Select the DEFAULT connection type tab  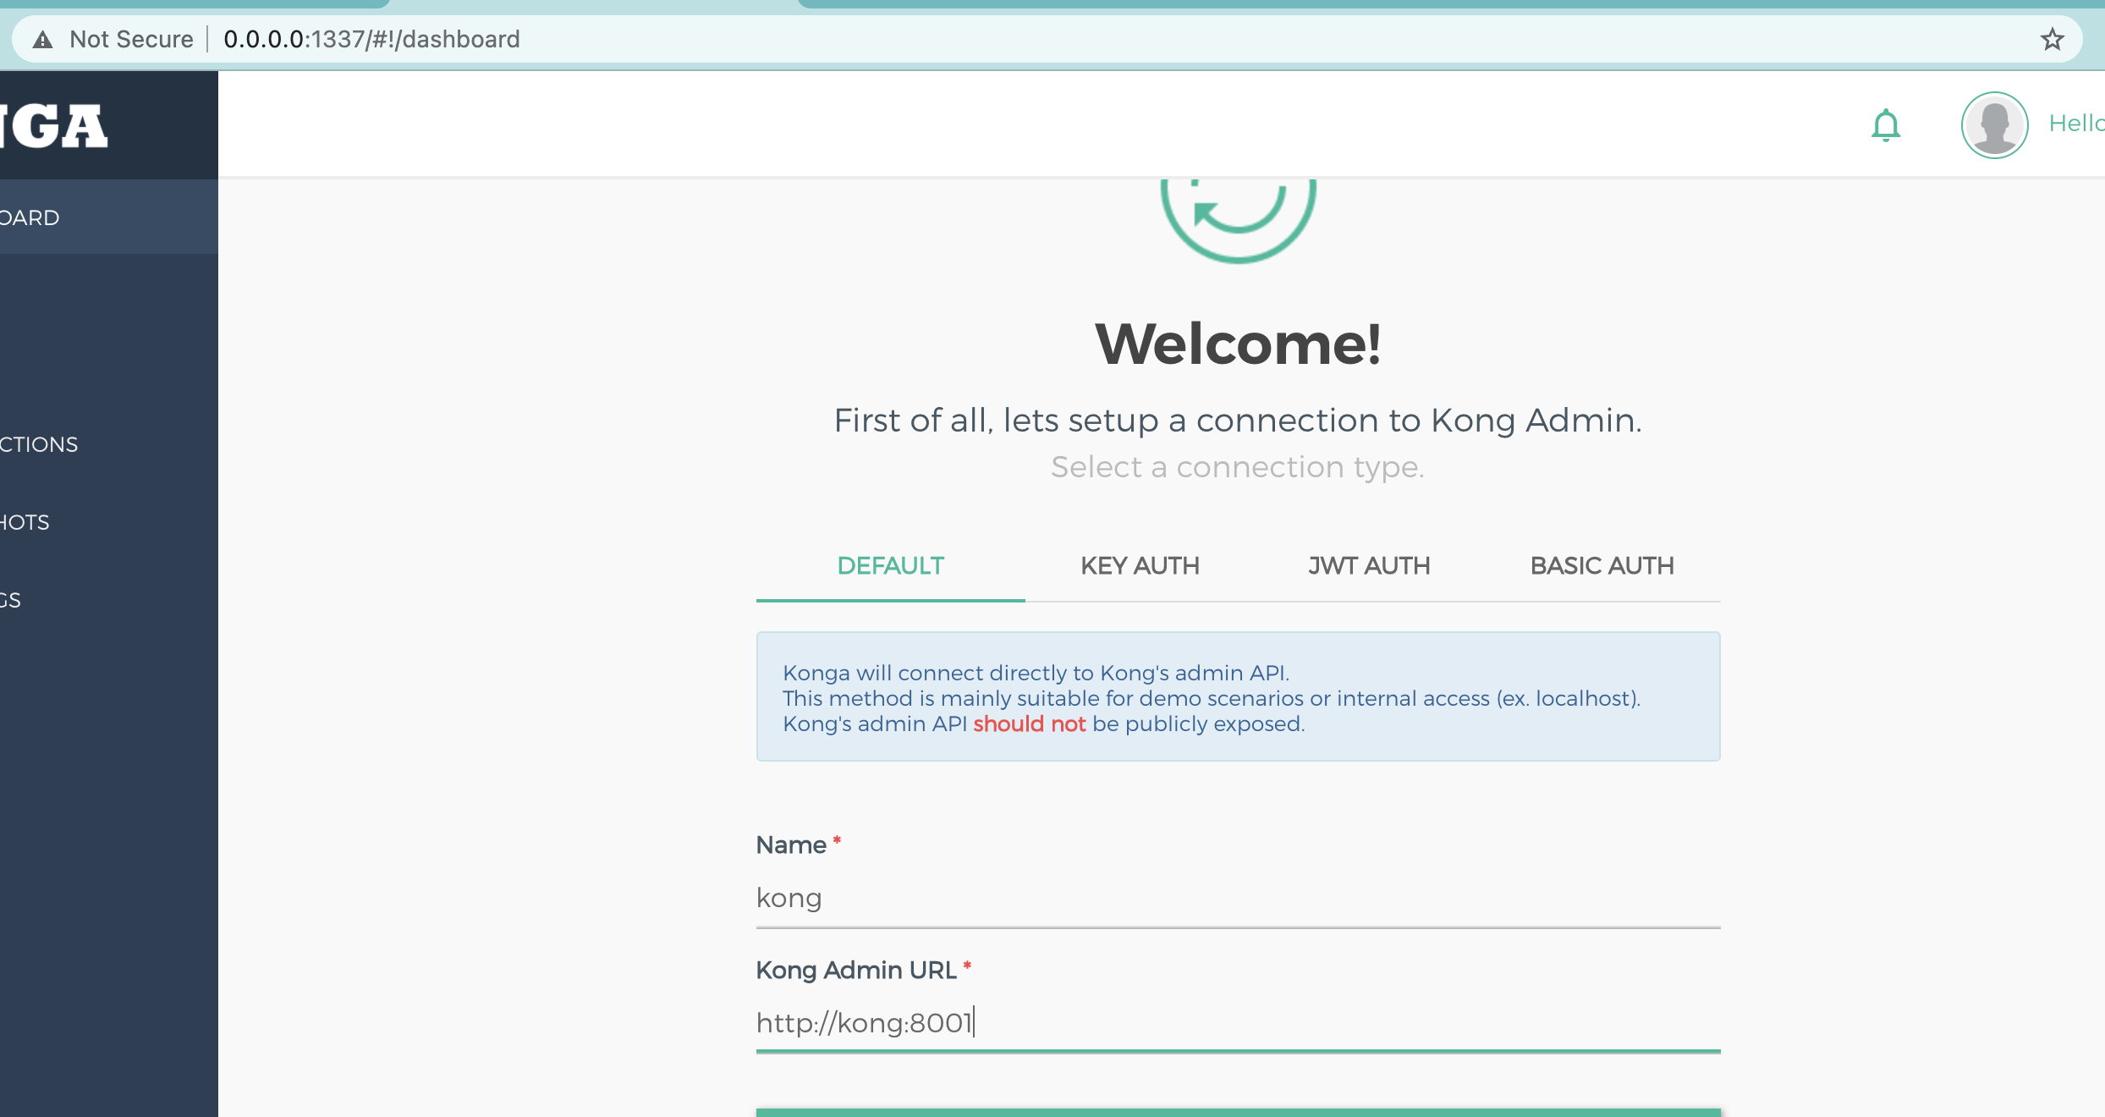[x=890, y=565]
